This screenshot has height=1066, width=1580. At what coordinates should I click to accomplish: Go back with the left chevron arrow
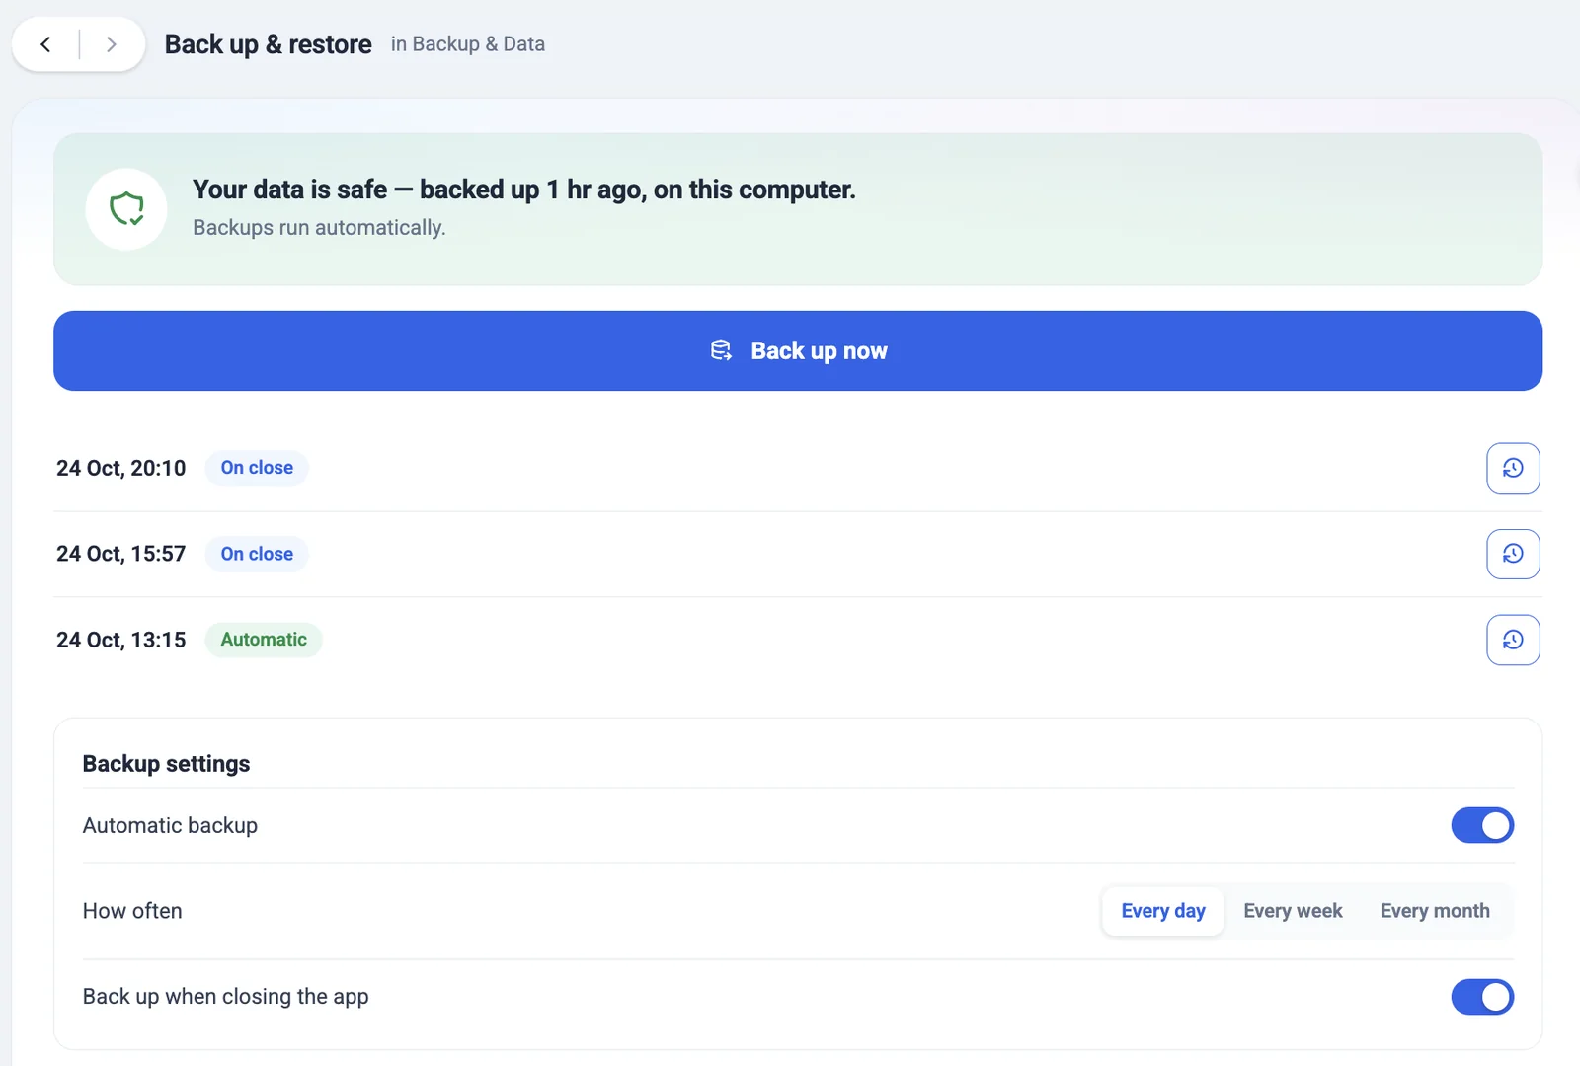click(45, 44)
